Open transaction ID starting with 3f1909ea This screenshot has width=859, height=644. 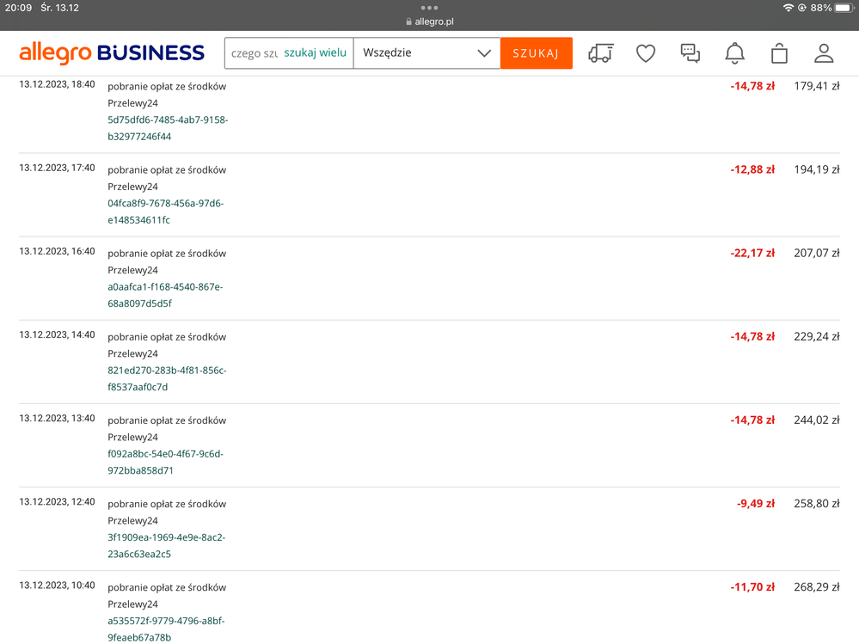coord(166,545)
